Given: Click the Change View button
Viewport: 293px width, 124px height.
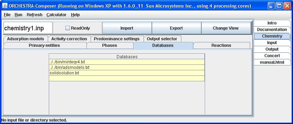Looking at the screenshot, I should (x=226, y=28).
